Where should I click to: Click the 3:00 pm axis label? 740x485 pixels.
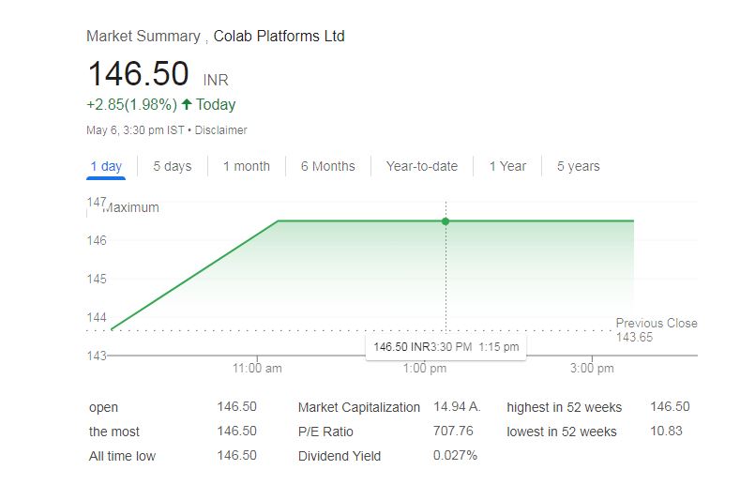(592, 369)
